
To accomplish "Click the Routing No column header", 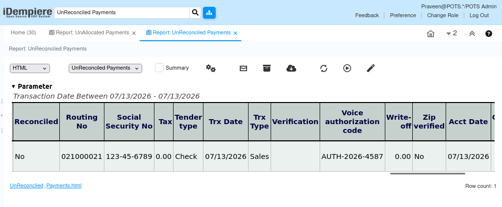I will (82, 122).
